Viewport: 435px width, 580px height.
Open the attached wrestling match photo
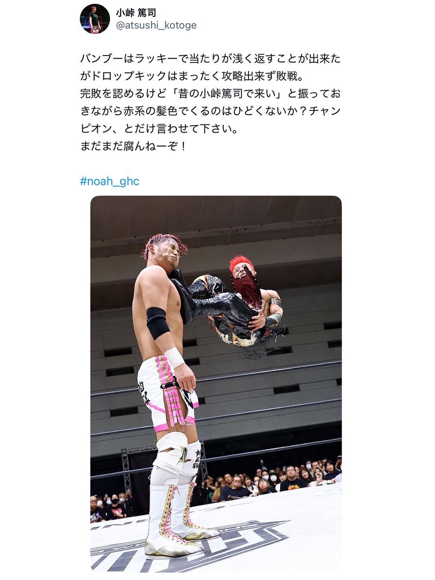click(216, 384)
